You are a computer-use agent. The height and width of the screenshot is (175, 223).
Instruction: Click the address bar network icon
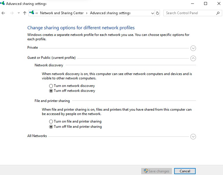pyautogui.click(x=32, y=13)
